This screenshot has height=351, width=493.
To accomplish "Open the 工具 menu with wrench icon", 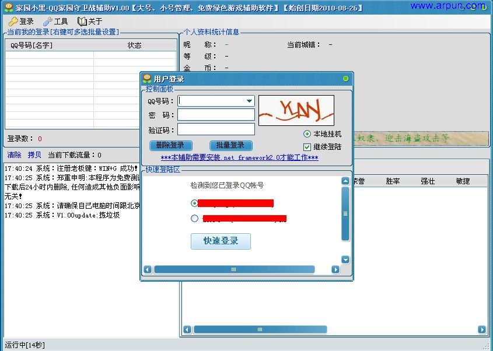I will [x=55, y=22].
